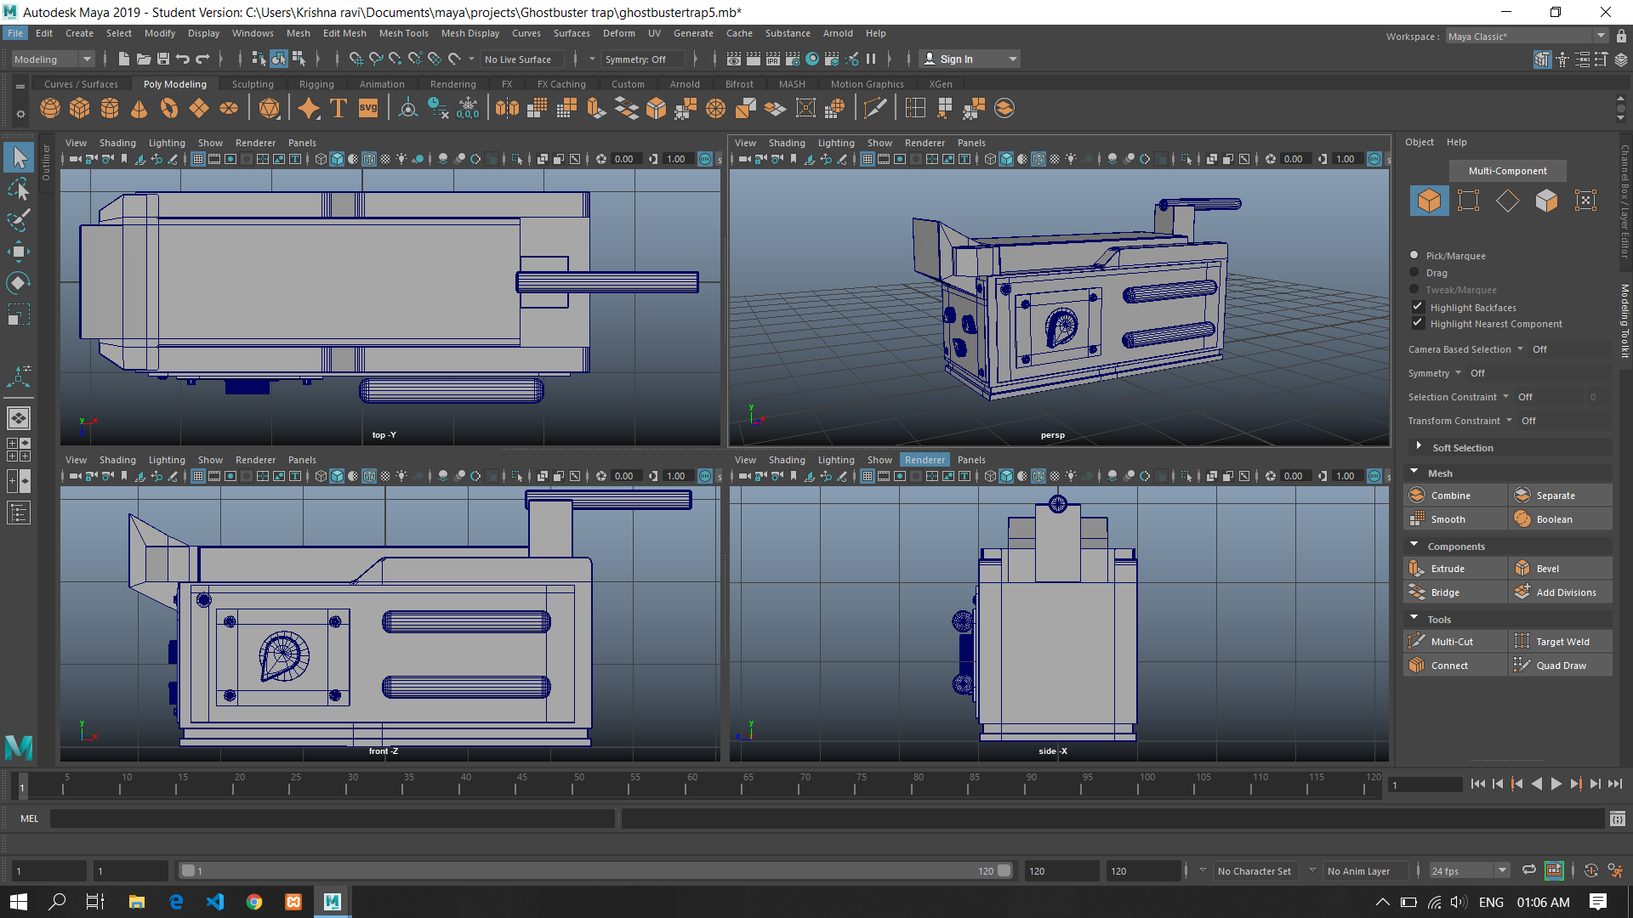Toggle wireframe on shaded in persp panel

1038,159
